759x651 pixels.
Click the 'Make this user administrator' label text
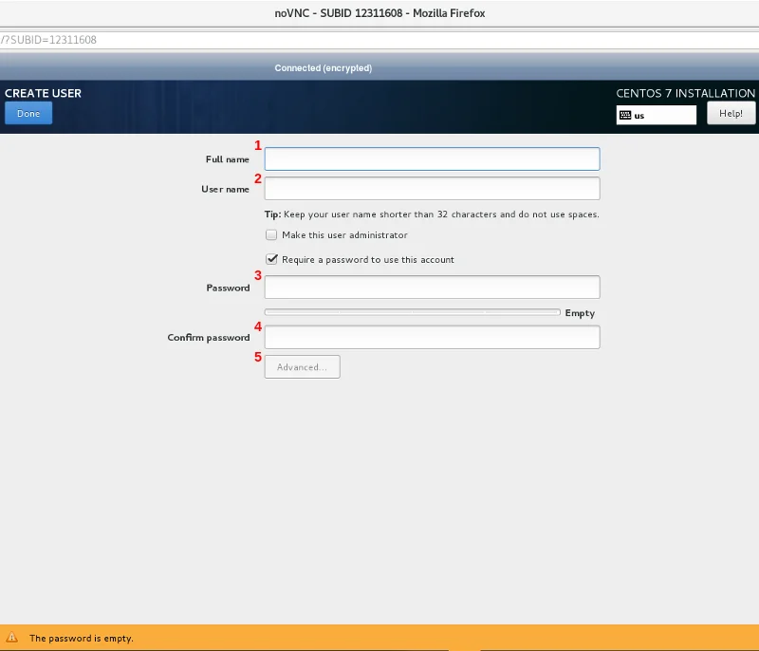[x=344, y=235]
